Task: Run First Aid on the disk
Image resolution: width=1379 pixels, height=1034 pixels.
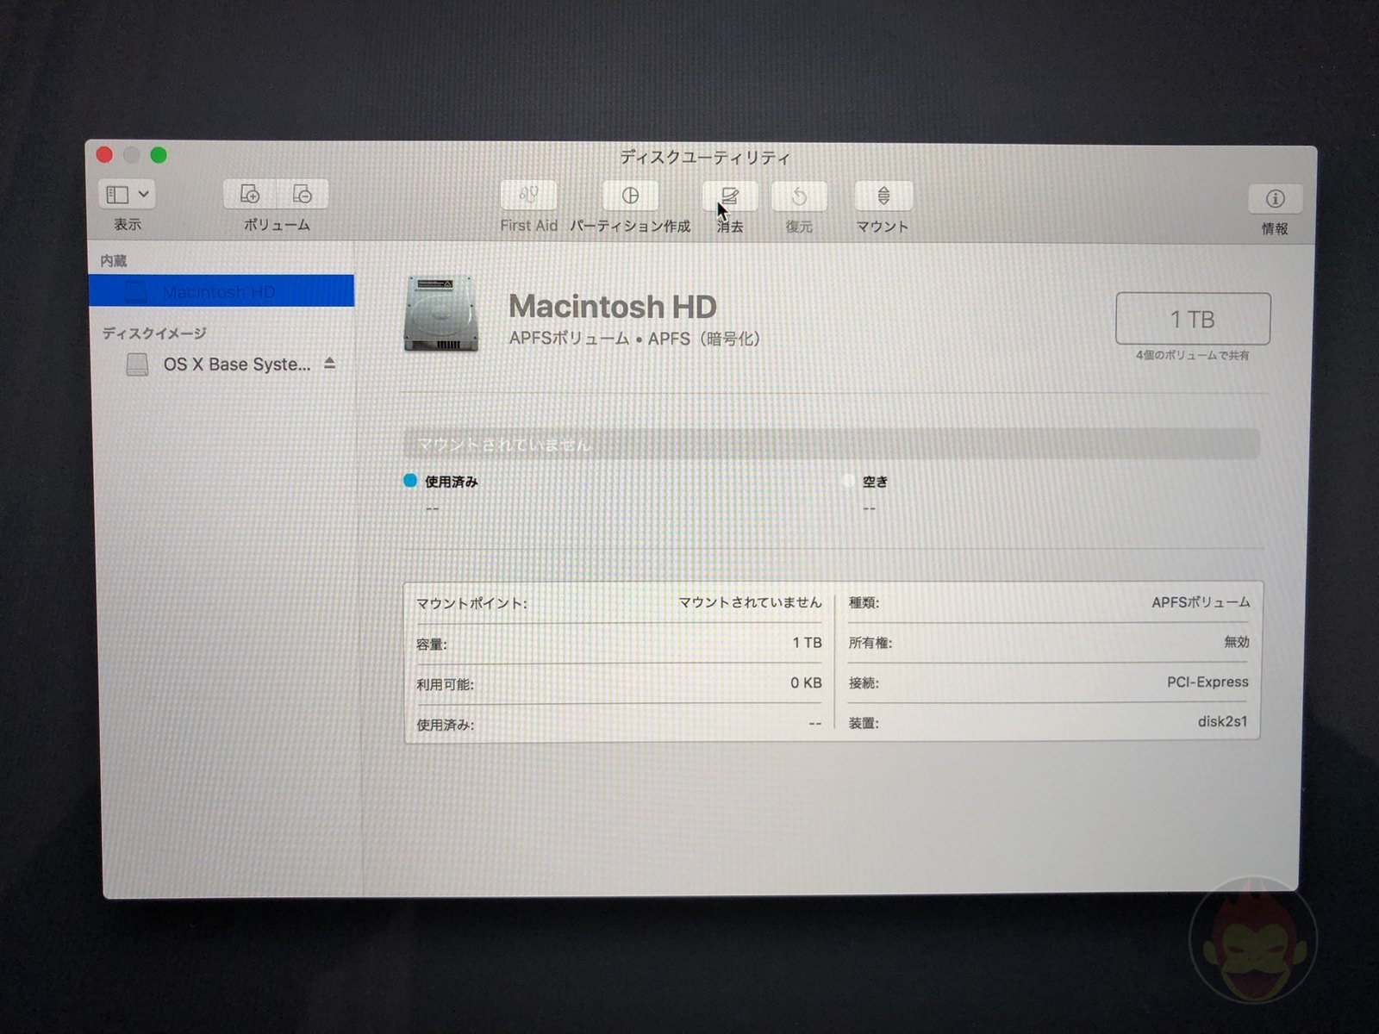Action: [x=528, y=196]
